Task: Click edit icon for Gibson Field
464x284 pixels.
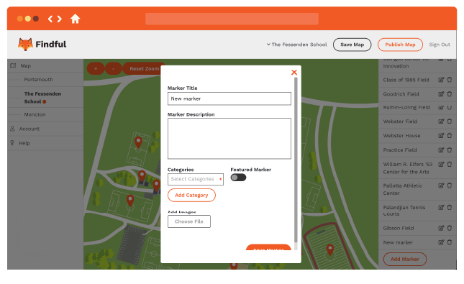Action: coord(441,228)
